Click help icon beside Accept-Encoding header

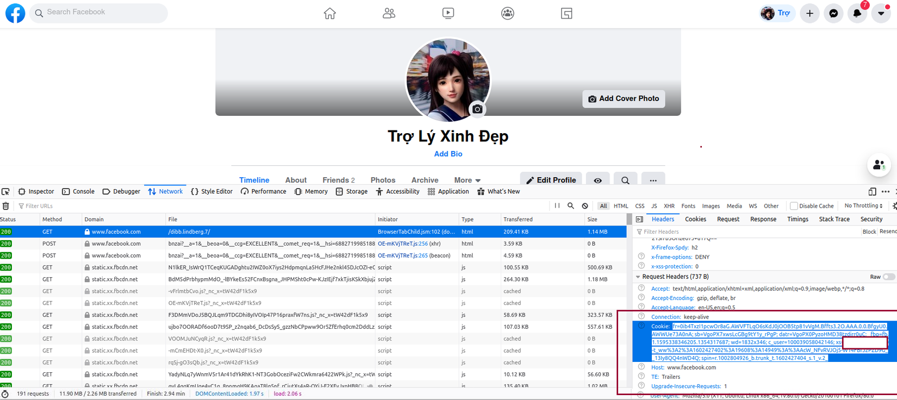(641, 298)
